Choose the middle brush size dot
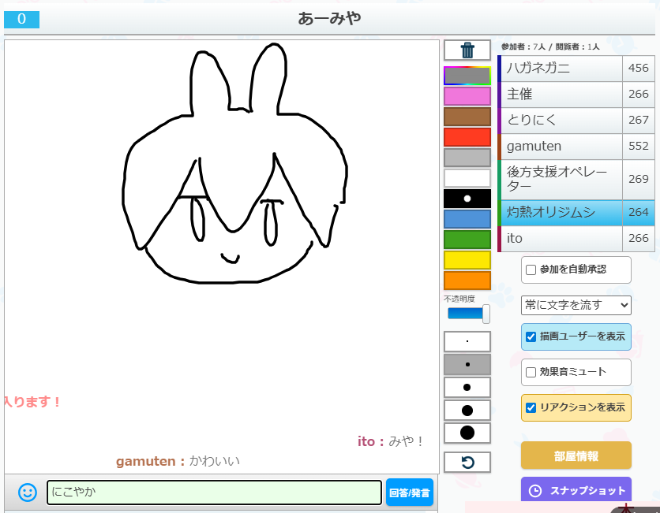The width and height of the screenshot is (660, 513). (x=467, y=388)
